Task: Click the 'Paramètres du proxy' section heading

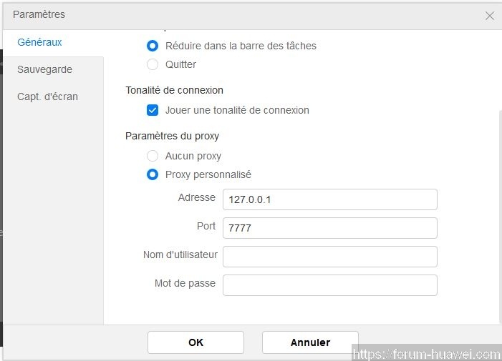Action: coord(172,136)
